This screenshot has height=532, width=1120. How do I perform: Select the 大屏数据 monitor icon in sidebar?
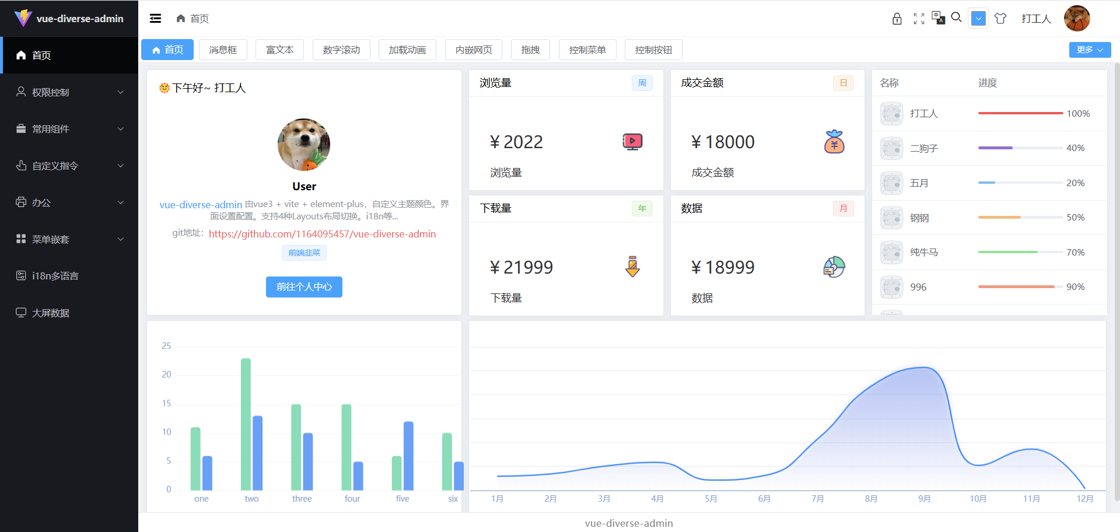coord(20,312)
